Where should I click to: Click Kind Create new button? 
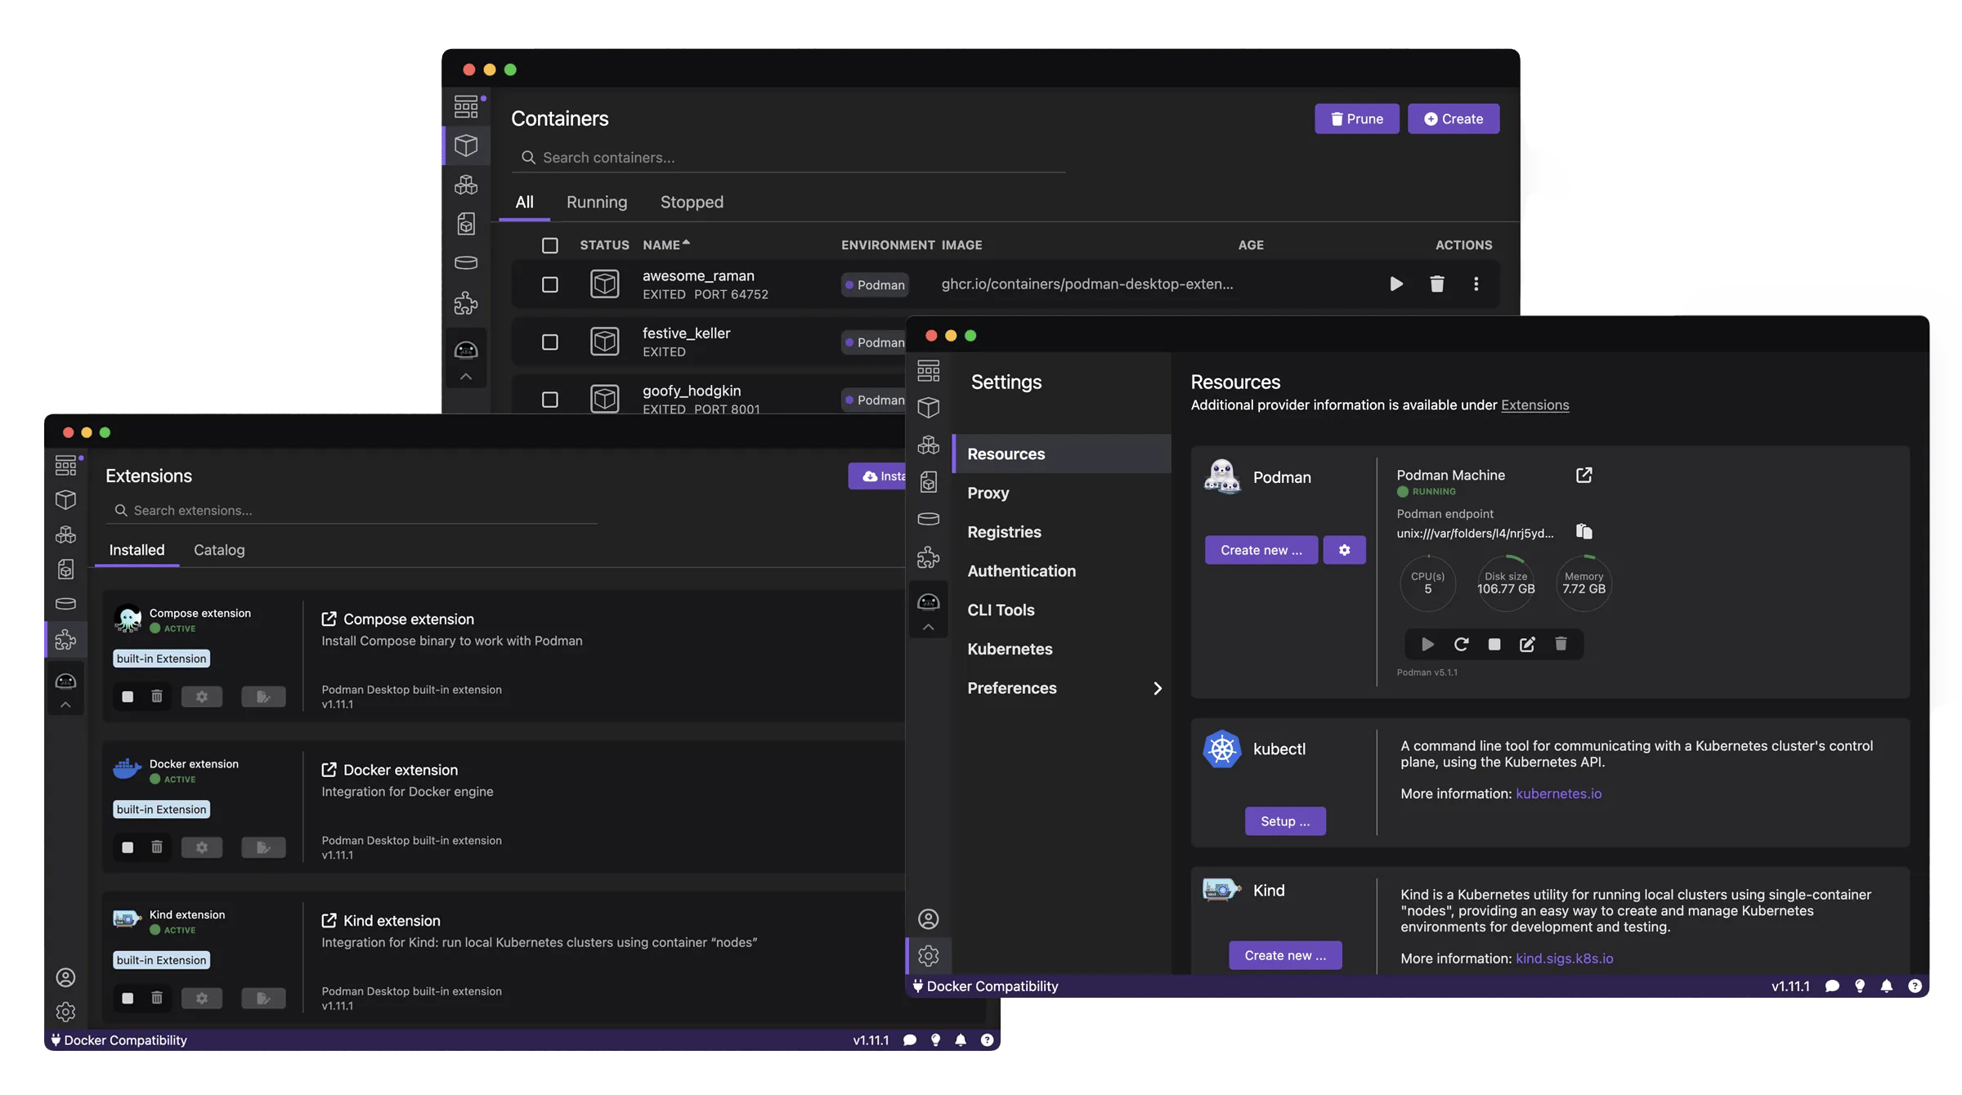1285,955
